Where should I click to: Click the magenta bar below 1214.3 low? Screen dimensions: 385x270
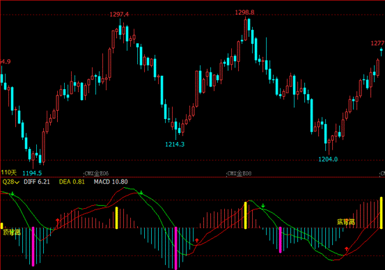coord(176,248)
